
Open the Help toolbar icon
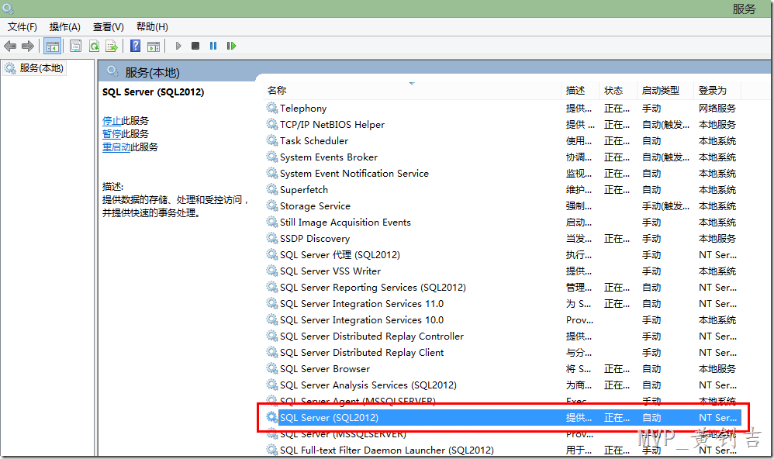[135, 46]
